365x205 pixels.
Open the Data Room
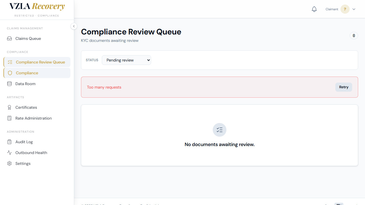37,84
